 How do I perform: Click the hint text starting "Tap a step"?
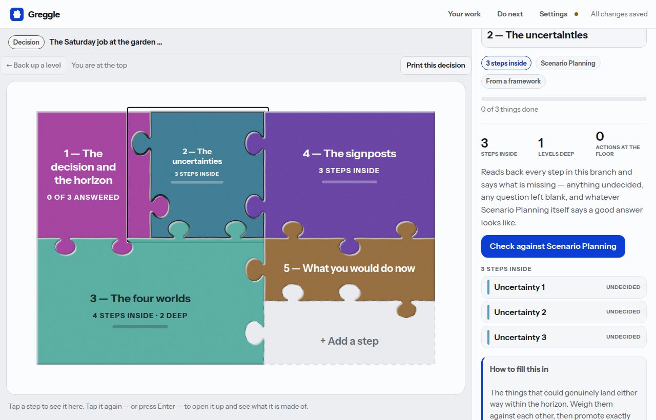click(x=158, y=407)
